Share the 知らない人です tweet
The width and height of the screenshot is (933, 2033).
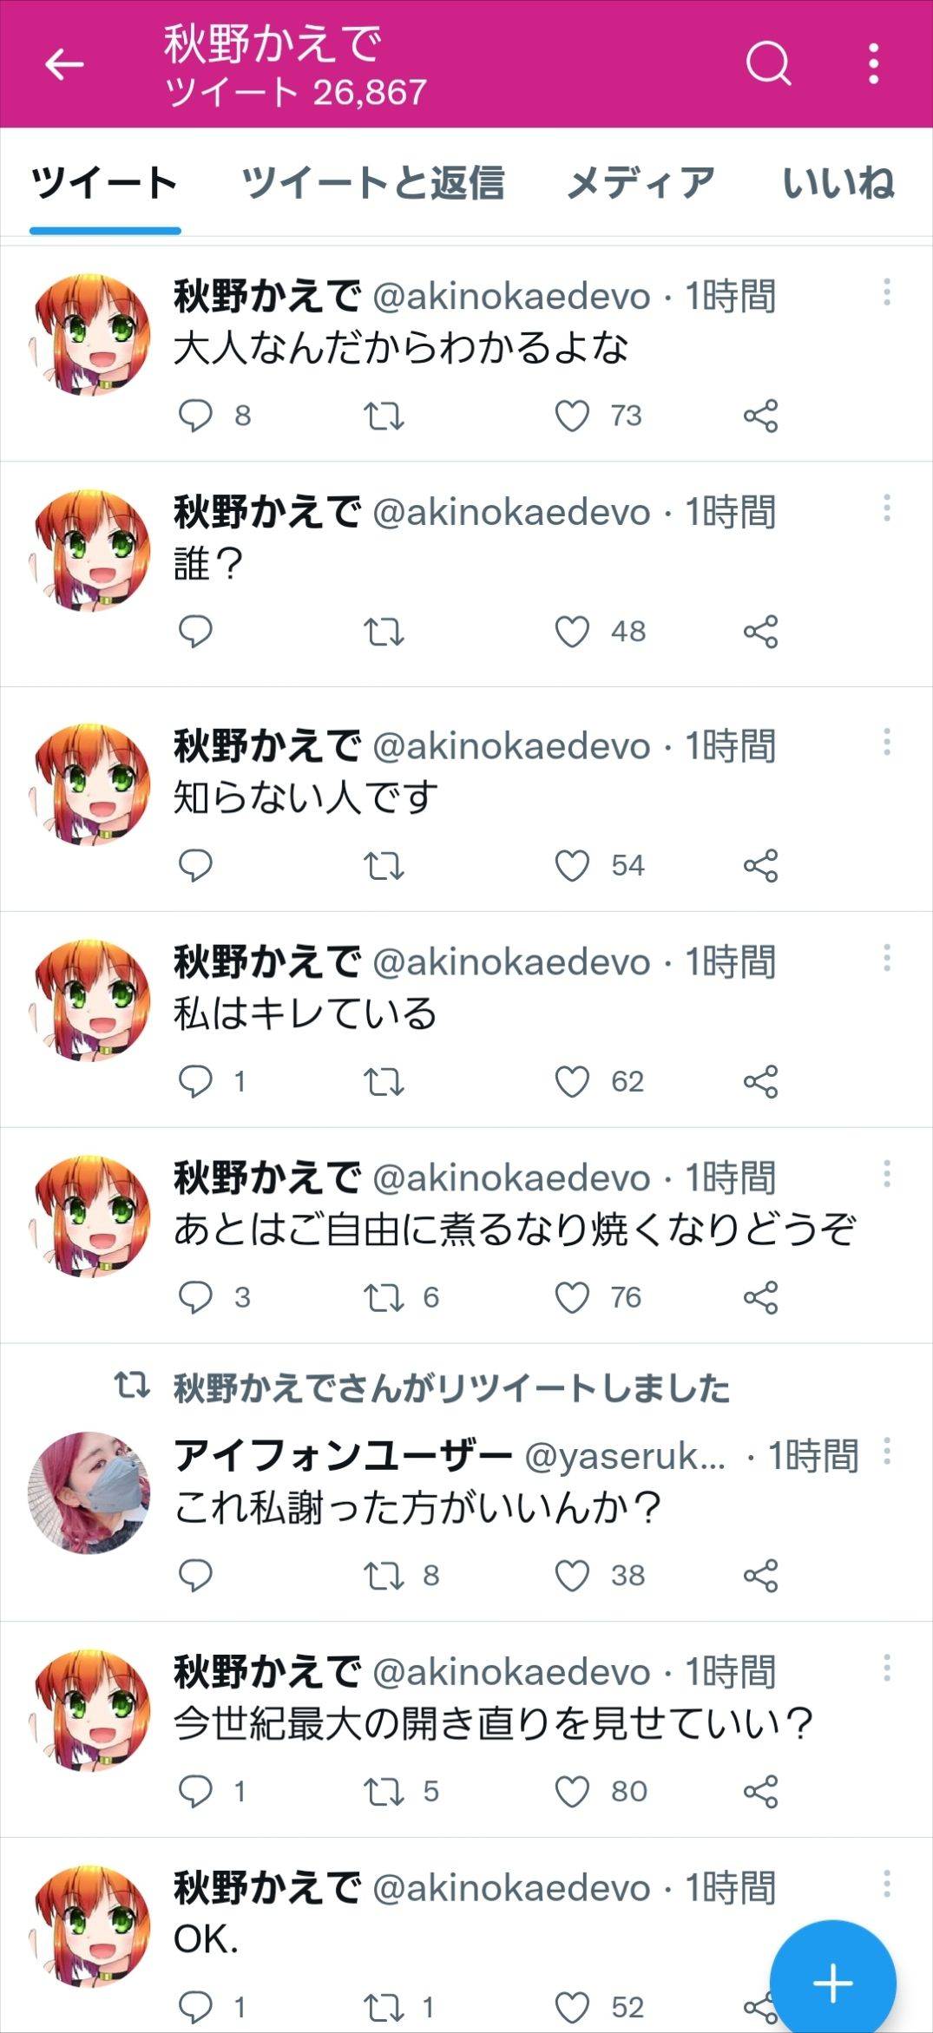click(760, 866)
